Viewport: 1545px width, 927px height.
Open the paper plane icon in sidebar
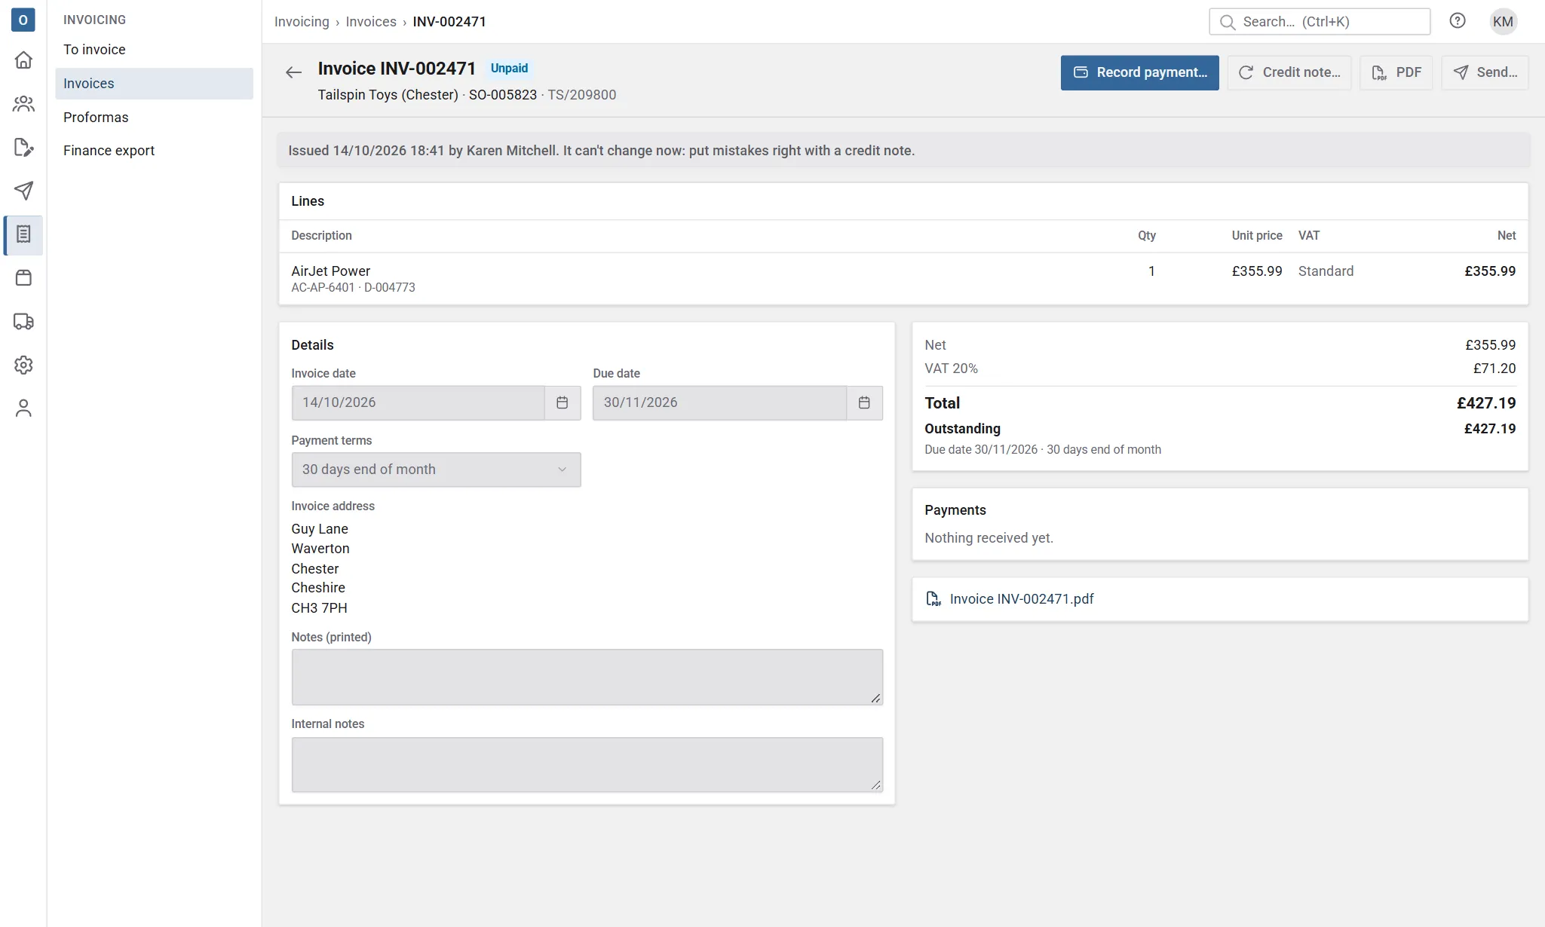click(x=23, y=191)
